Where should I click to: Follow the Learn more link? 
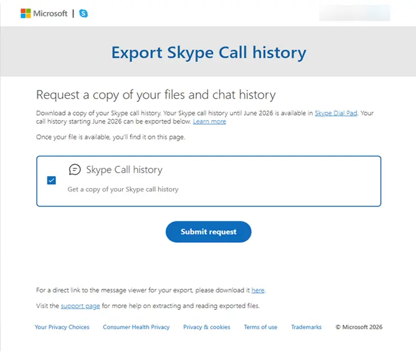pos(209,122)
